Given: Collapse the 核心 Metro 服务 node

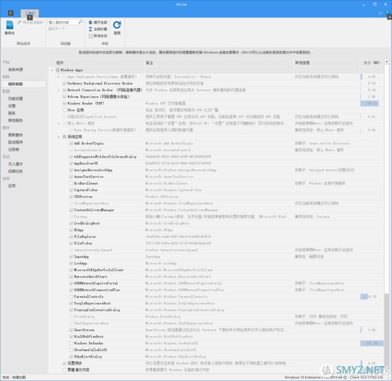Looking at the screenshot, I should (58, 123).
